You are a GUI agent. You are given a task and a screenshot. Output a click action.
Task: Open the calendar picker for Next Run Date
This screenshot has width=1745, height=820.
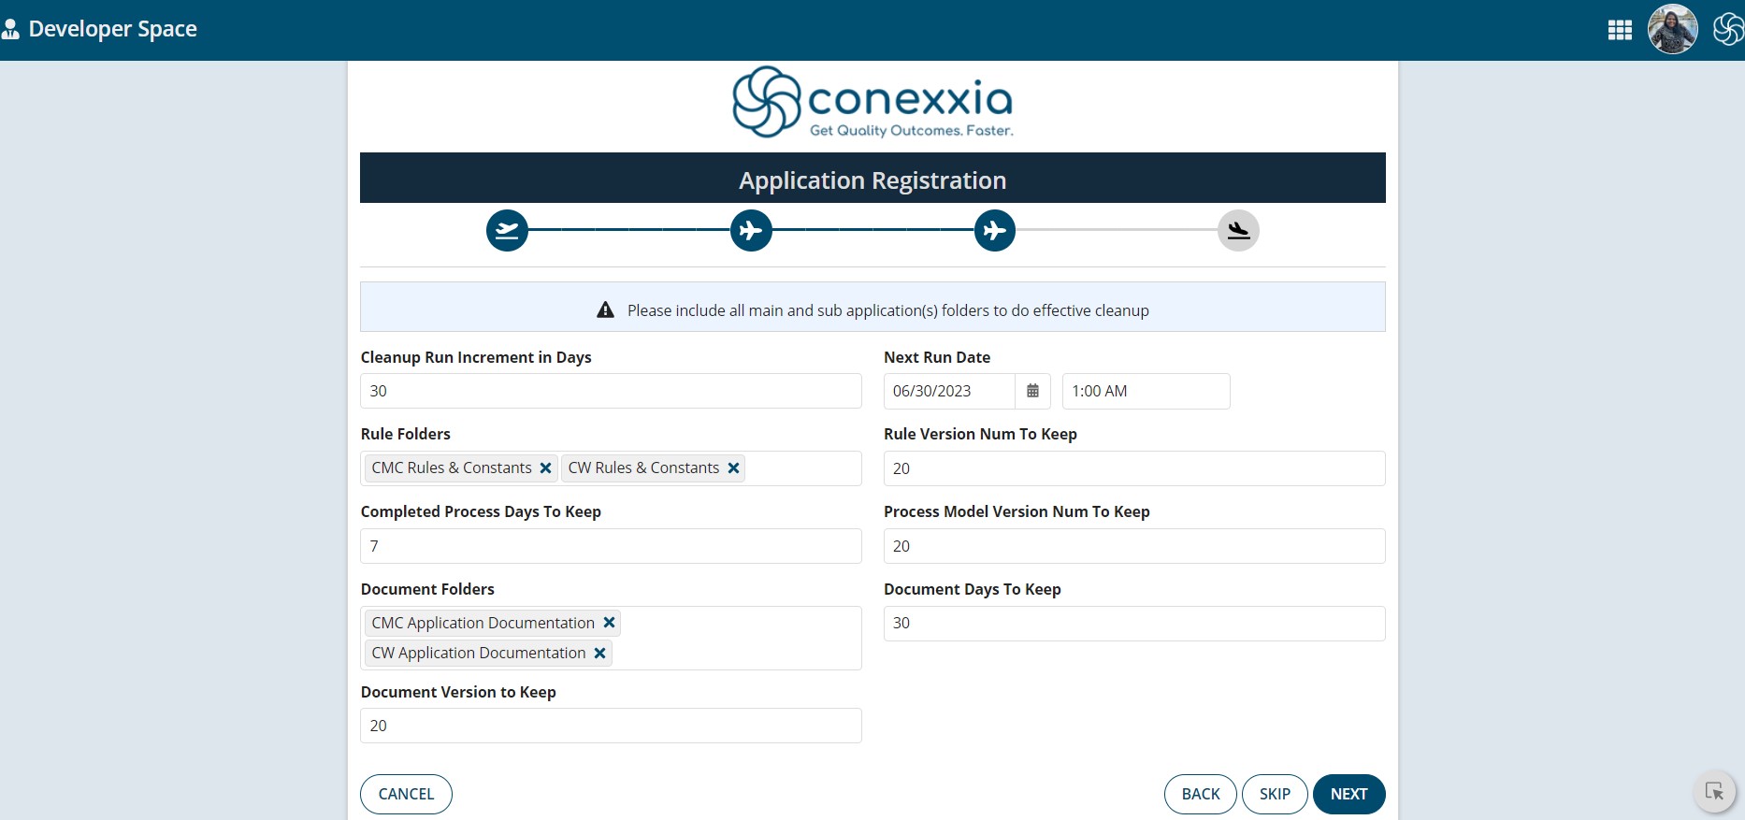(x=1032, y=391)
